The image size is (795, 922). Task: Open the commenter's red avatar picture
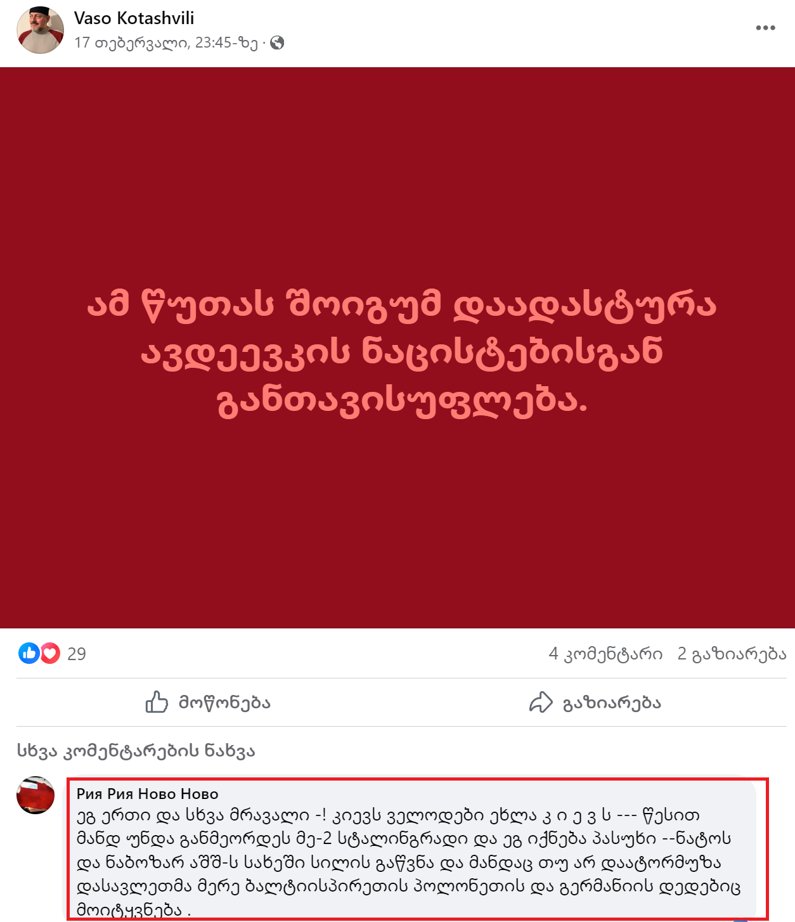pos(36,795)
